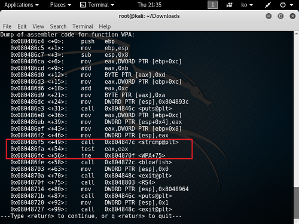
Task: Open the Search menu
Action: pos(58,26)
